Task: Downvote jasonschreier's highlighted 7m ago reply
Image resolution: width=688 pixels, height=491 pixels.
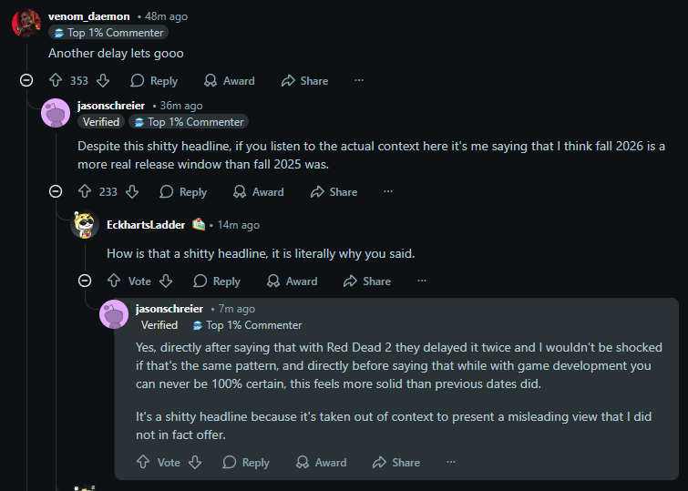Action: [x=195, y=463]
